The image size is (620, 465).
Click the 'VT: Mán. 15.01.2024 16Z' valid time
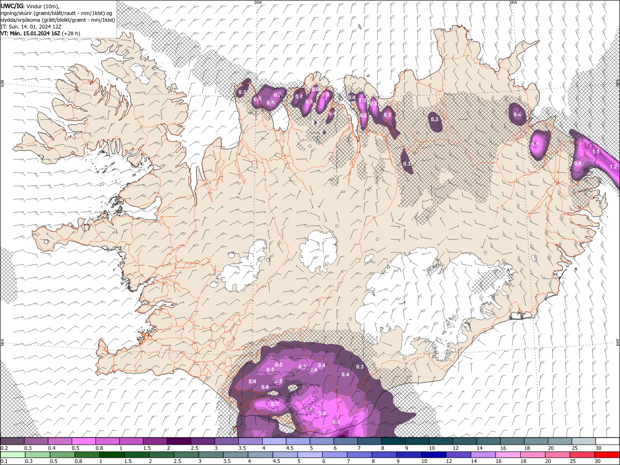pyautogui.click(x=31, y=33)
